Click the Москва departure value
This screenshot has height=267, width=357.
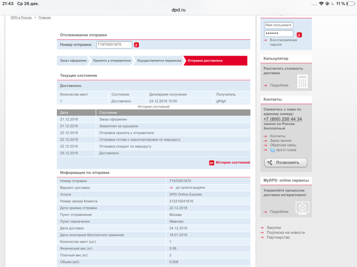pyautogui.click(x=175, y=214)
